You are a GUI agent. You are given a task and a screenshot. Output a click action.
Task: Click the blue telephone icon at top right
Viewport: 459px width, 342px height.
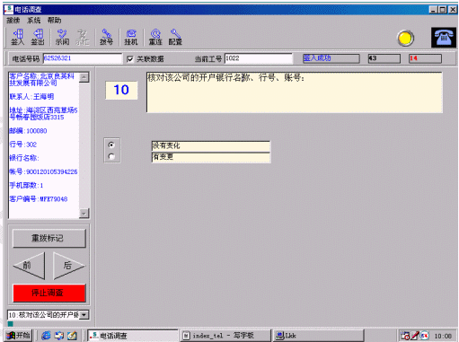pyautogui.click(x=444, y=38)
